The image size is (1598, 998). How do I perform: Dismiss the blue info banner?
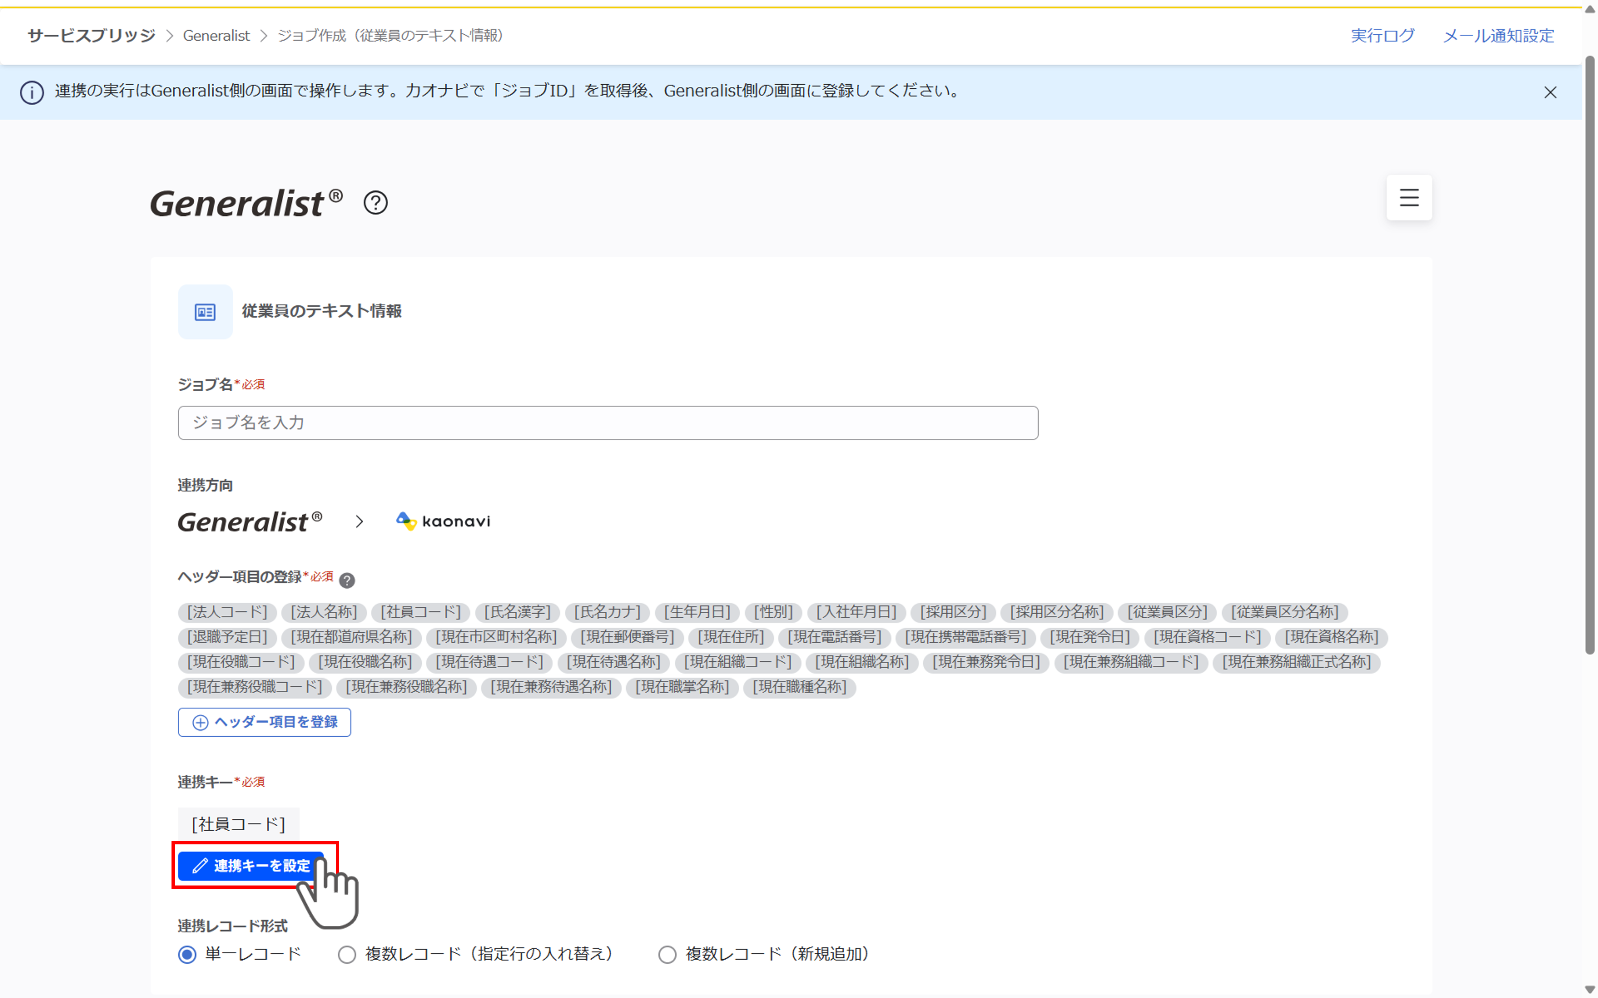click(x=1550, y=92)
